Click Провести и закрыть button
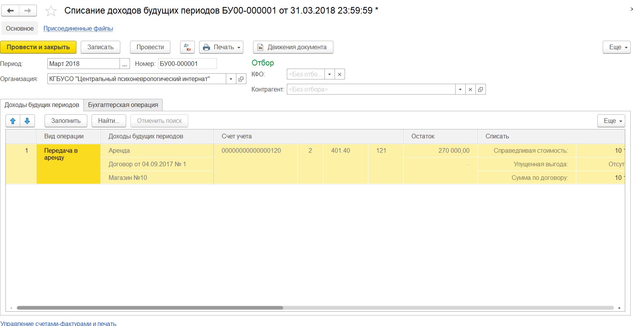Viewport: 633px width, 326px height. (x=38, y=47)
